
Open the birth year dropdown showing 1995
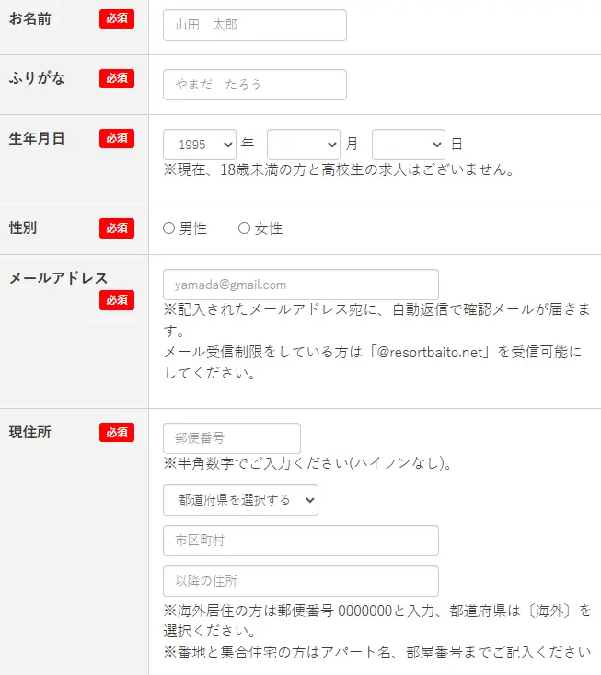200,145
